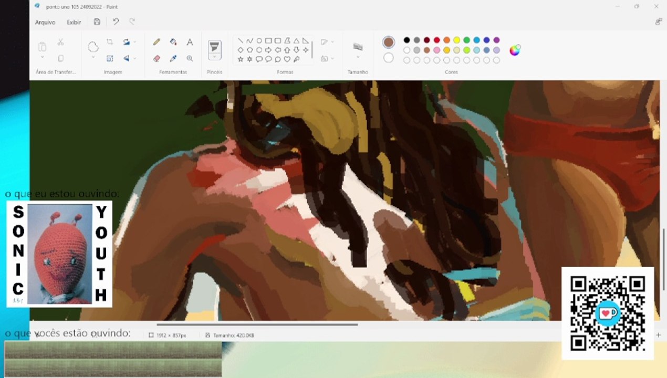Pick the straight Line shape
This screenshot has height=378, width=667.
coord(241,40)
